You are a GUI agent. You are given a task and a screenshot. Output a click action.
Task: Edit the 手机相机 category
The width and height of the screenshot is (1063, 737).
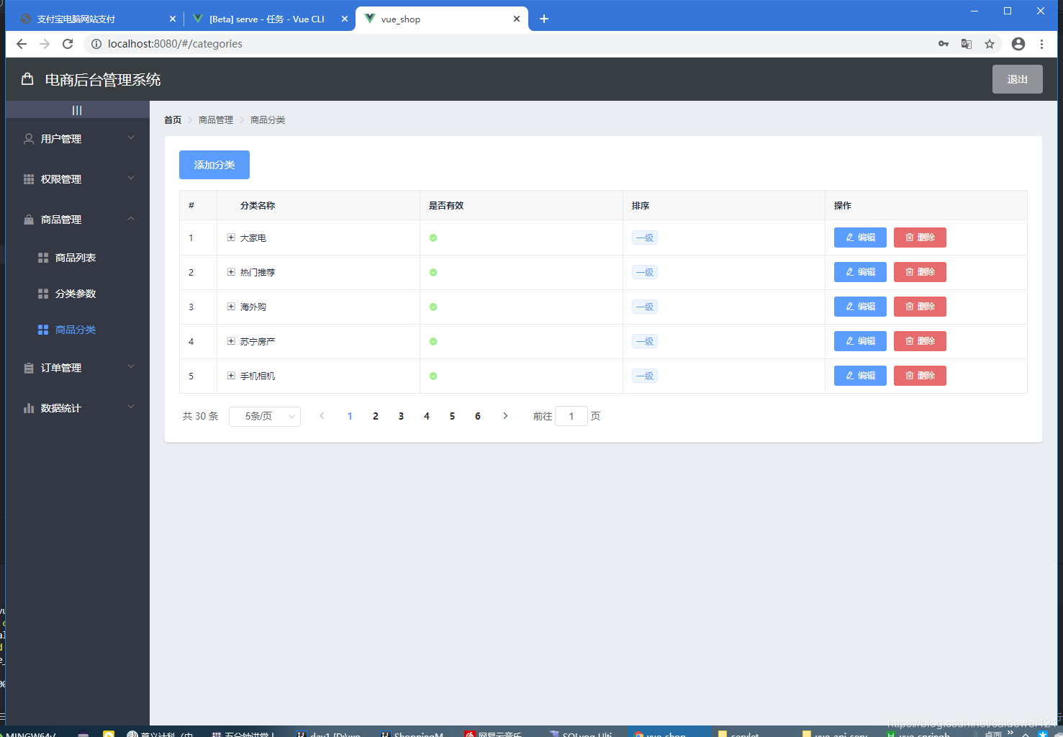[860, 376]
